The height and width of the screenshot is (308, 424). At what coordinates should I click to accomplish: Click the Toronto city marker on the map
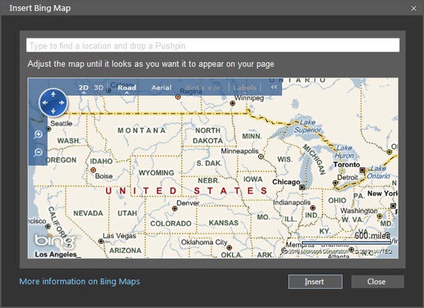(362, 170)
